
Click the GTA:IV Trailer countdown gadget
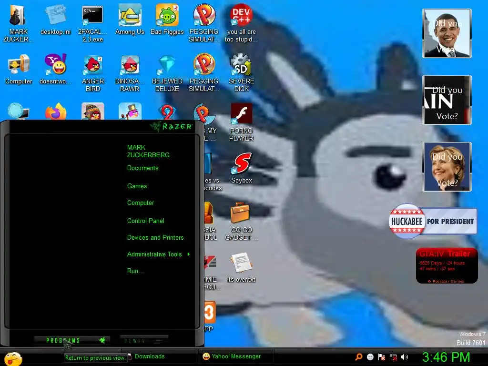pos(447,265)
